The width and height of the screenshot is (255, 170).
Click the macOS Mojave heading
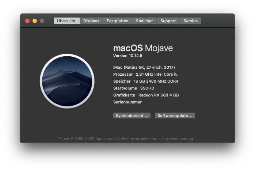point(143,48)
